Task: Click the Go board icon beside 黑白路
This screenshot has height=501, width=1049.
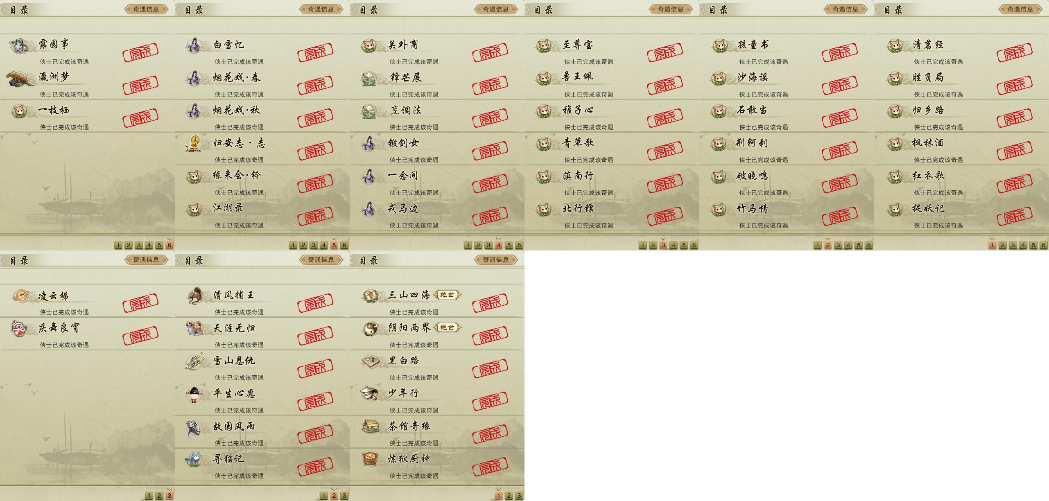Action: (x=370, y=361)
